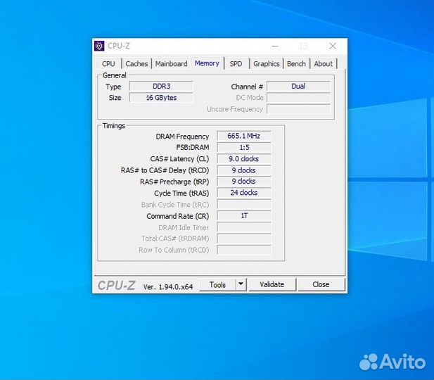This screenshot has height=380, width=434.
Task: Click the Tools button
Action: point(217,285)
